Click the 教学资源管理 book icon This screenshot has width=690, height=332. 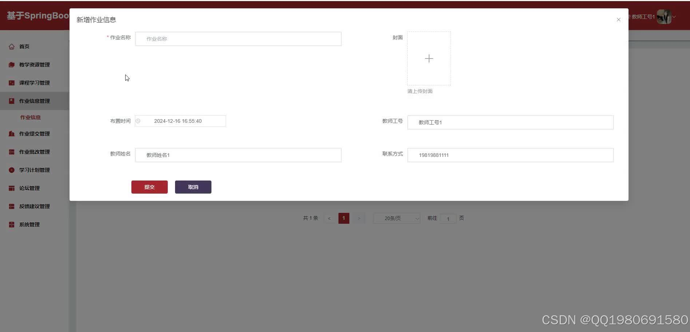pos(11,64)
